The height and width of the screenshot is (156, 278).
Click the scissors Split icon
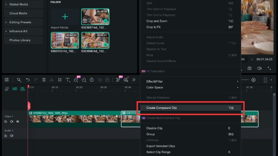tap(51, 80)
